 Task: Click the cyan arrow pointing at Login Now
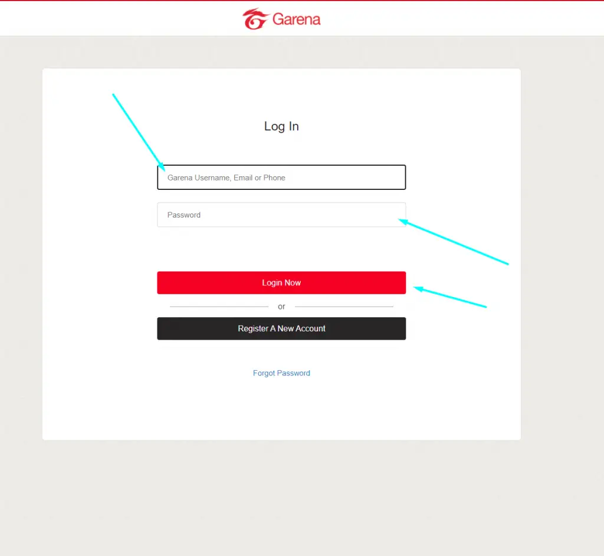coord(450,297)
